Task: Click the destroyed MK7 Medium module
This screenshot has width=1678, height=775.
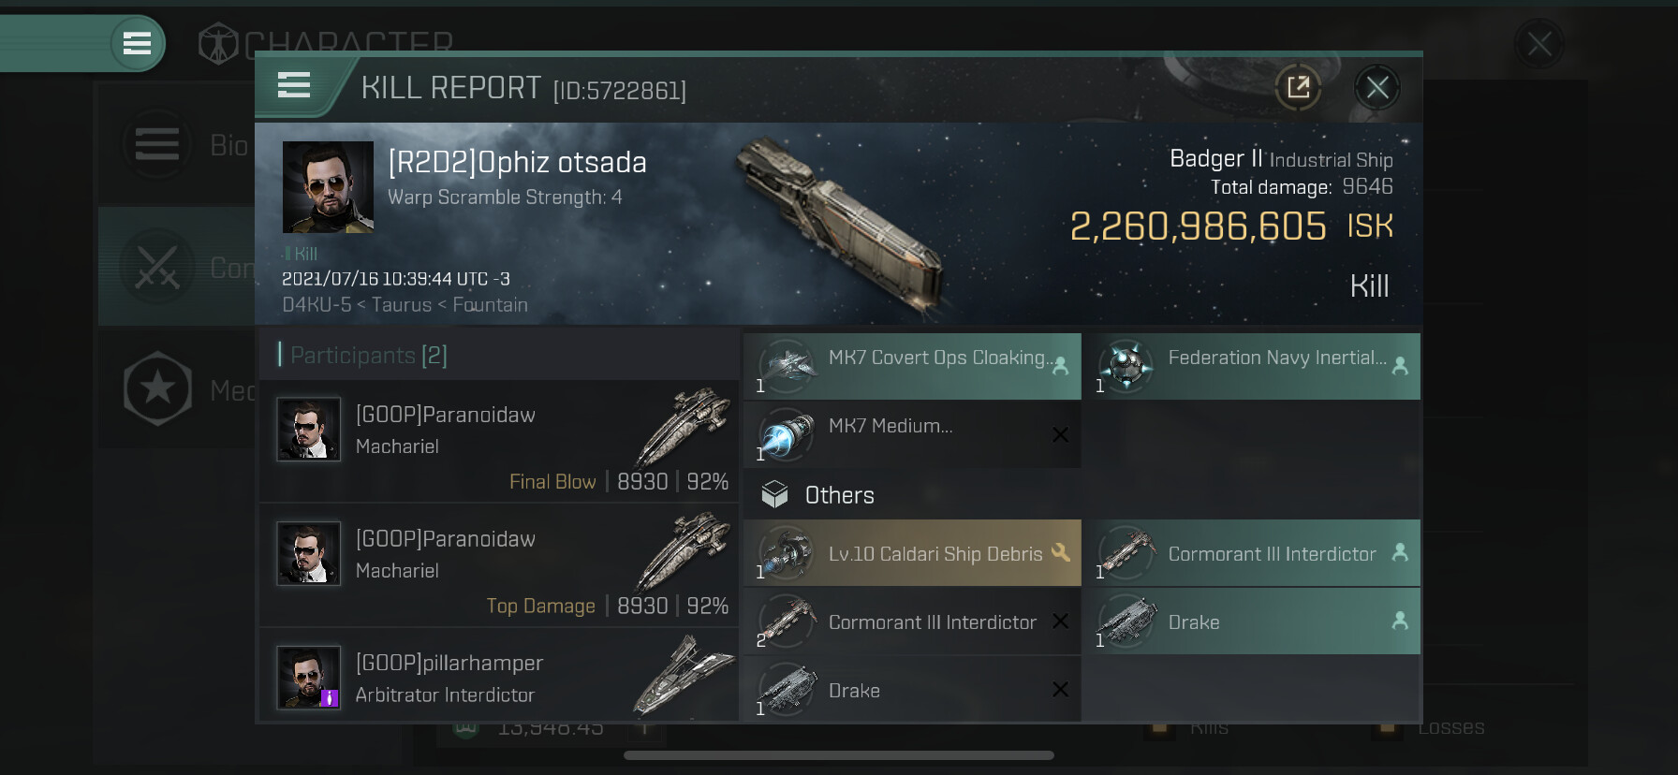Action: tap(912, 434)
